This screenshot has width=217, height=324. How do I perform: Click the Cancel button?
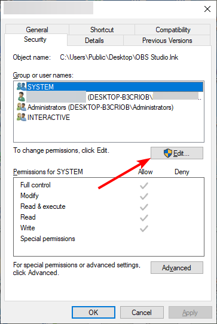click(142, 313)
